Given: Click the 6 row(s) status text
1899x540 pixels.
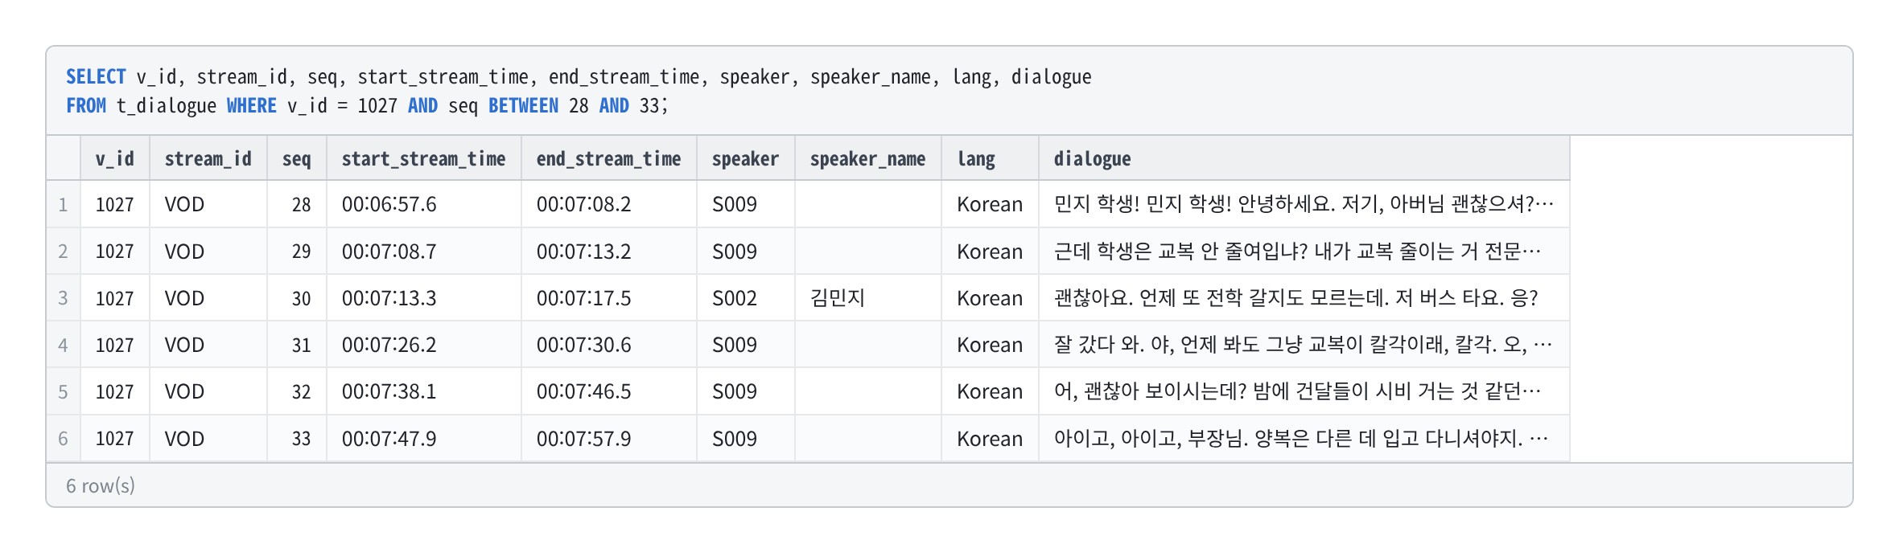Looking at the screenshot, I should pyautogui.click(x=101, y=485).
